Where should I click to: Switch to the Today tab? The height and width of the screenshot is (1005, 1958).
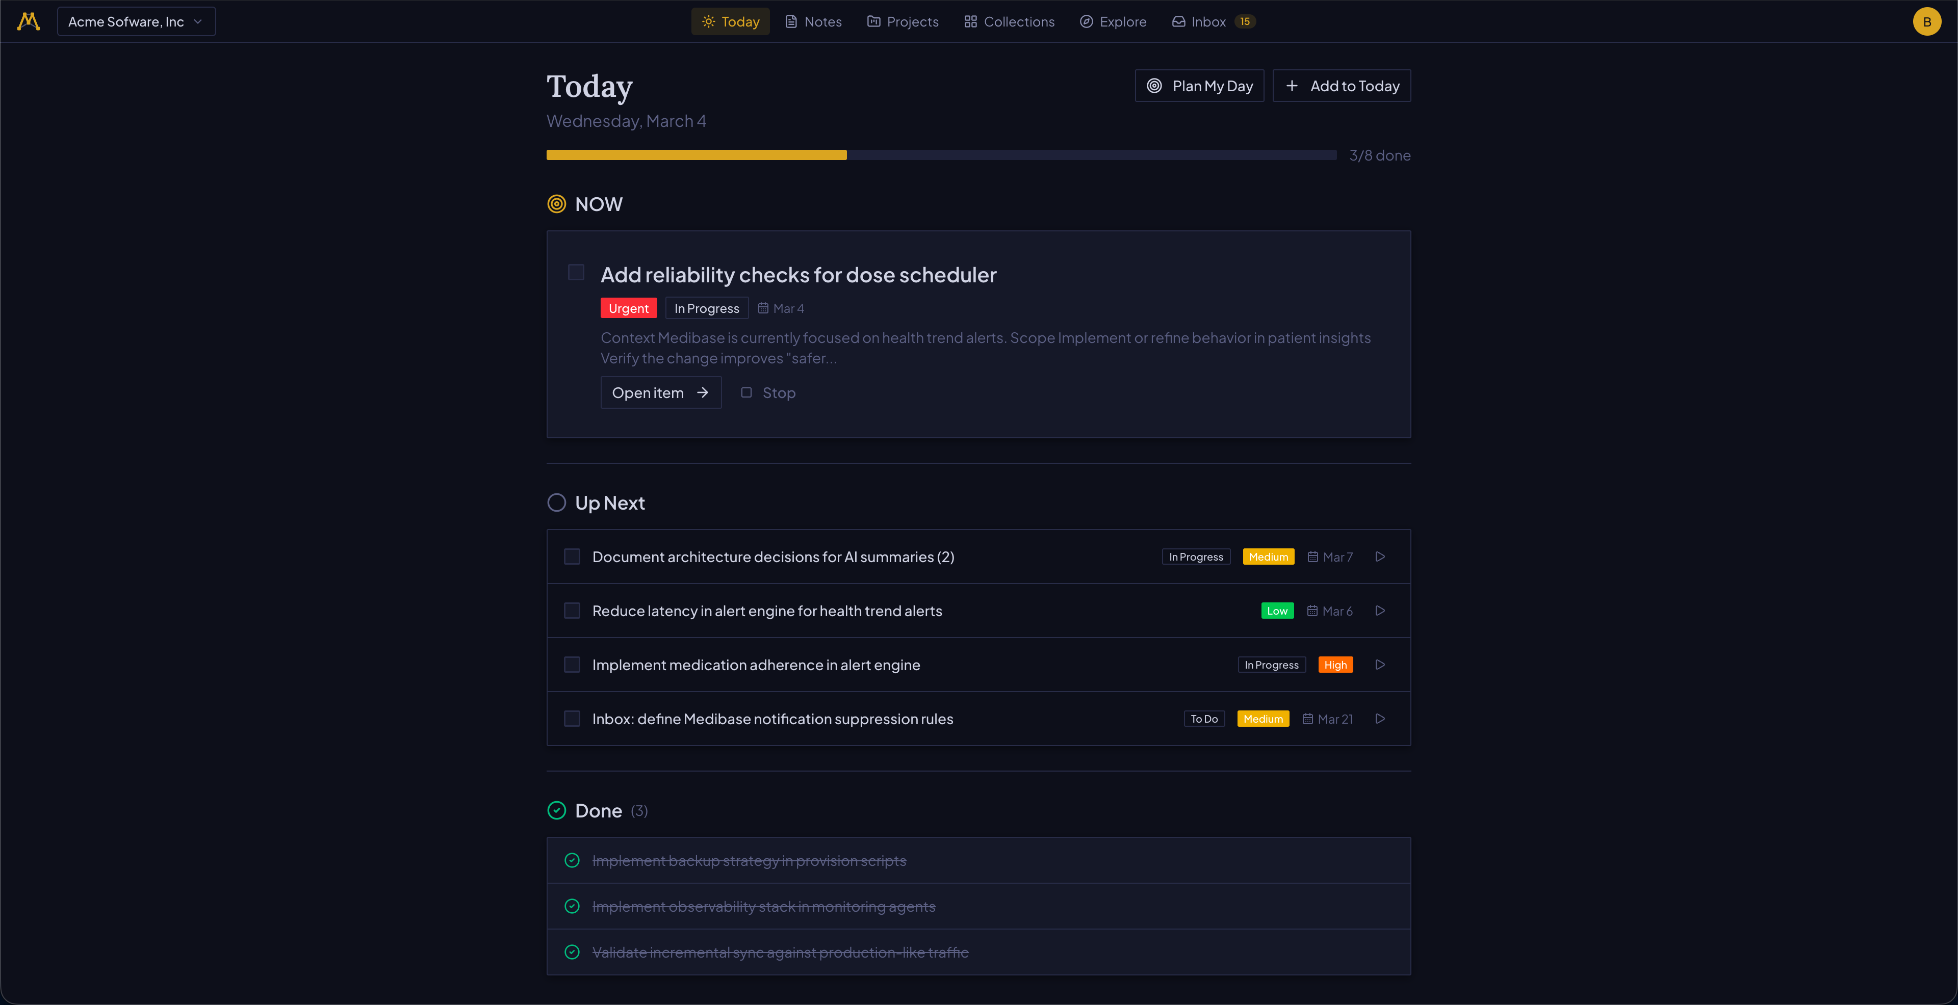tap(730, 21)
